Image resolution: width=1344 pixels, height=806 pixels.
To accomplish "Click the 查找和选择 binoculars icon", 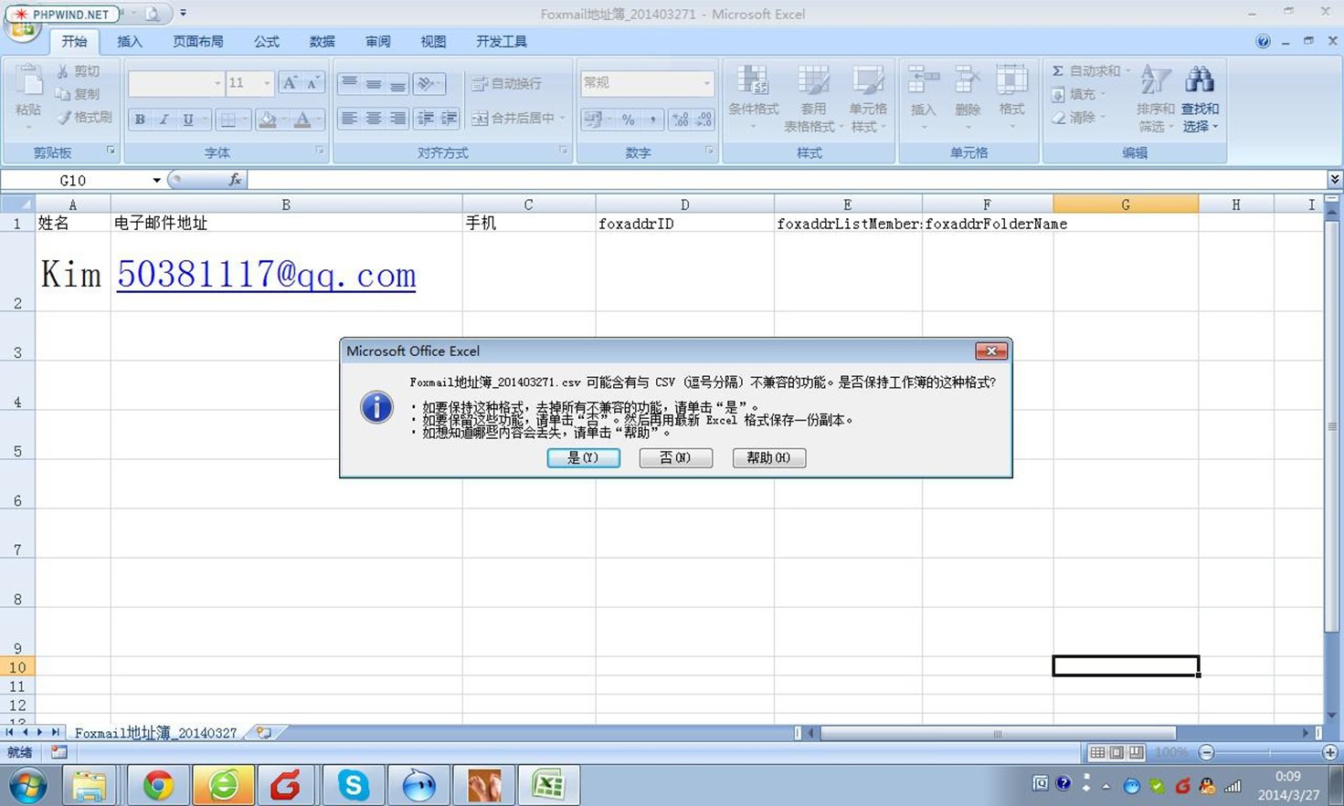I will (x=1199, y=80).
